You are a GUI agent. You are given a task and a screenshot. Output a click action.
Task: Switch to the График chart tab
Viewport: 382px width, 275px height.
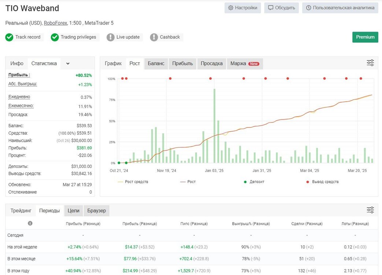[x=113, y=63]
